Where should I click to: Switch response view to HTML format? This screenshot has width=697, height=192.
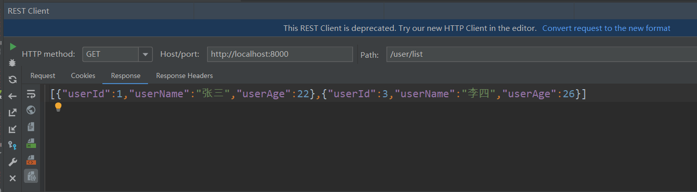point(31,143)
